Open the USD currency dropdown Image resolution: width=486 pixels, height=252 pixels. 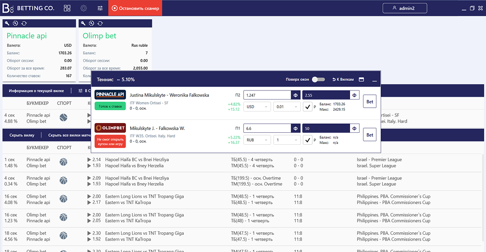point(257,107)
